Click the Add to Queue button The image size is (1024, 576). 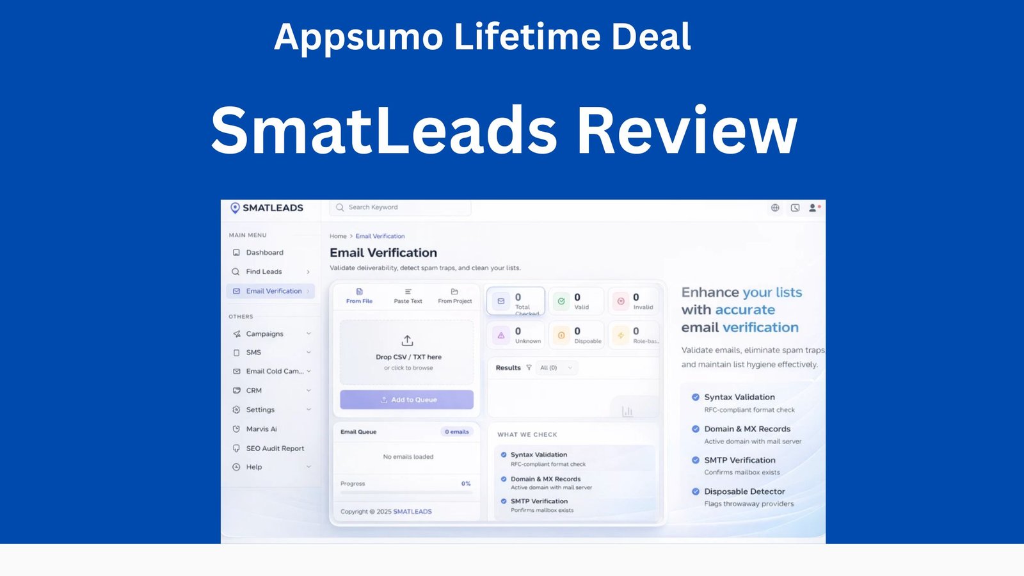(x=407, y=399)
